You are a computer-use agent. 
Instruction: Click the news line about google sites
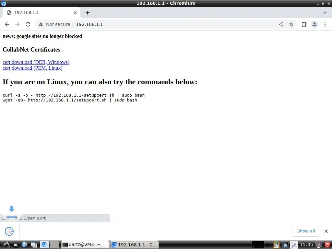pos(42,36)
